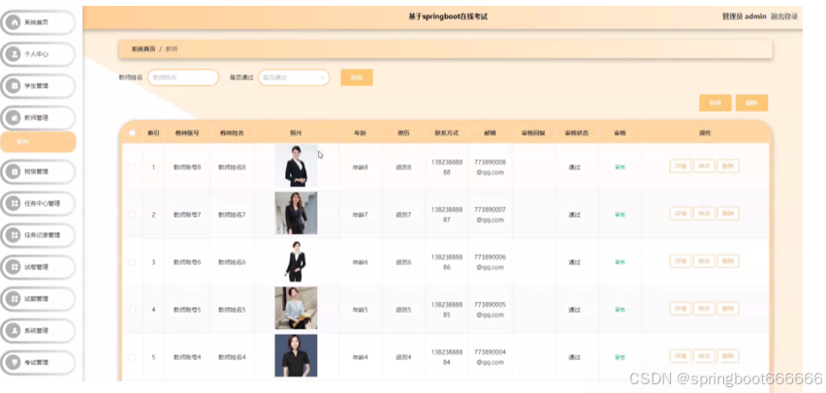
Task: Click 删除 in the 教师姓名5 row
Action: tap(728, 308)
